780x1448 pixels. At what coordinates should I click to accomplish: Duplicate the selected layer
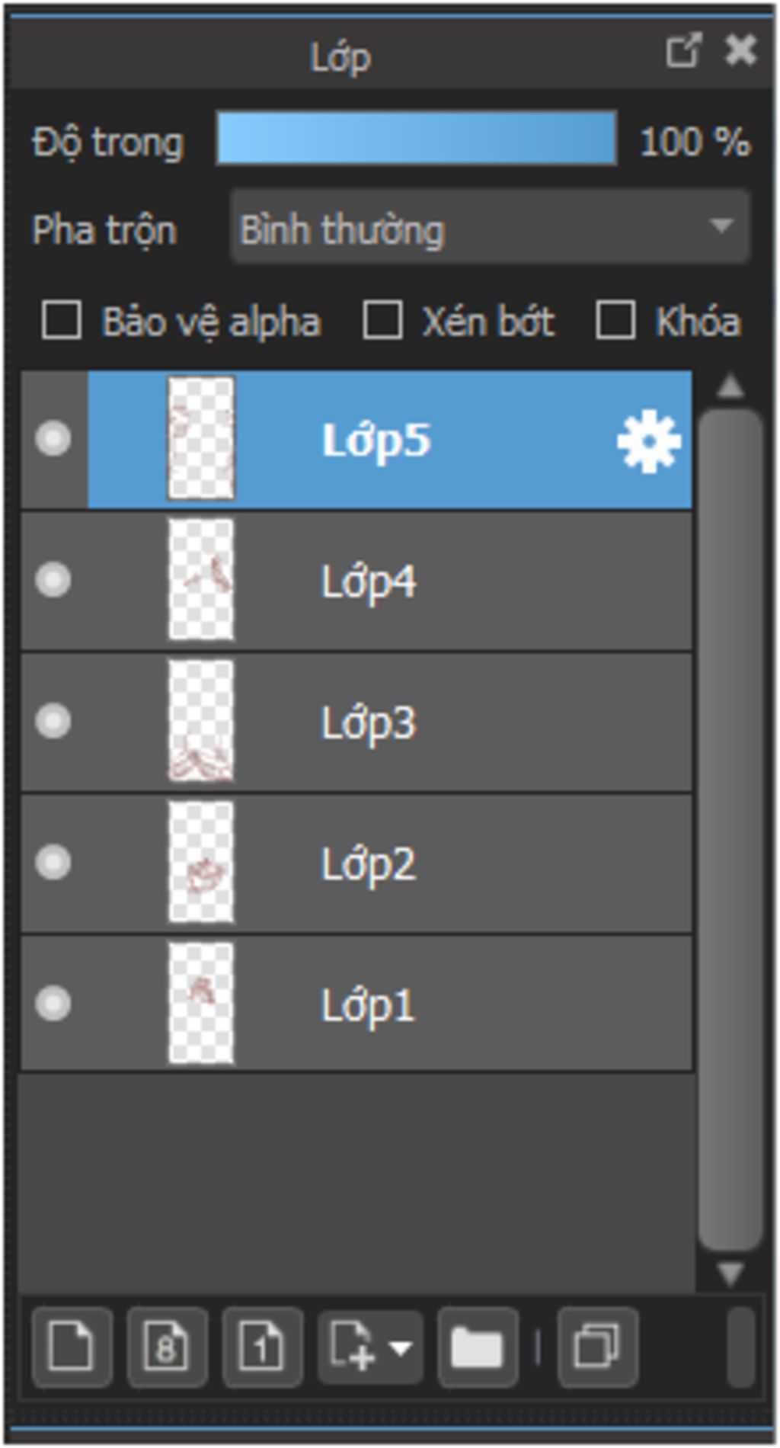click(597, 1347)
